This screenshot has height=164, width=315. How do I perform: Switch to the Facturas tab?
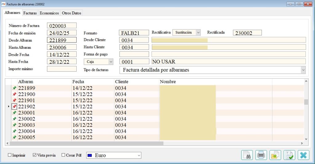30,13
